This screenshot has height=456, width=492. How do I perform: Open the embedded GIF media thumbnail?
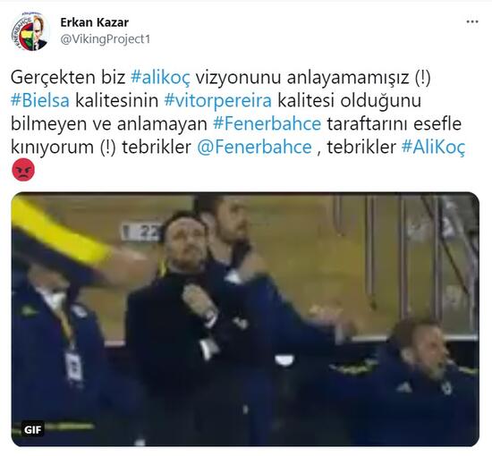[245, 318]
